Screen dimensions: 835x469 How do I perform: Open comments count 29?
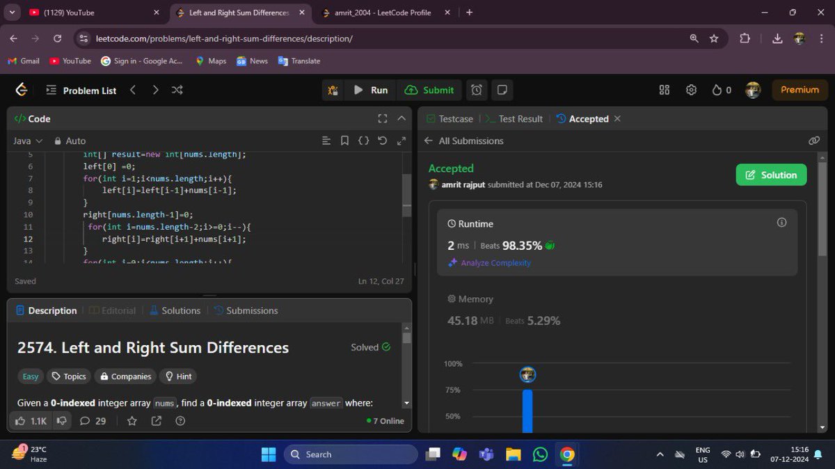pos(93,421)
